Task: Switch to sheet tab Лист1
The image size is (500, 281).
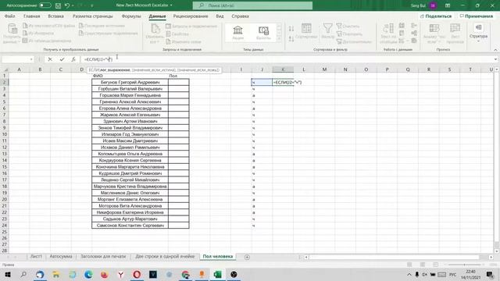Action: [x=36, y=257]
